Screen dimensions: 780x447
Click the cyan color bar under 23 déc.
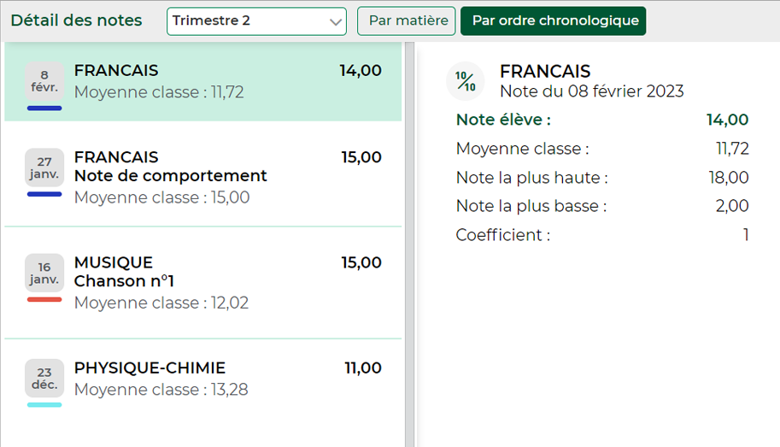44,404
